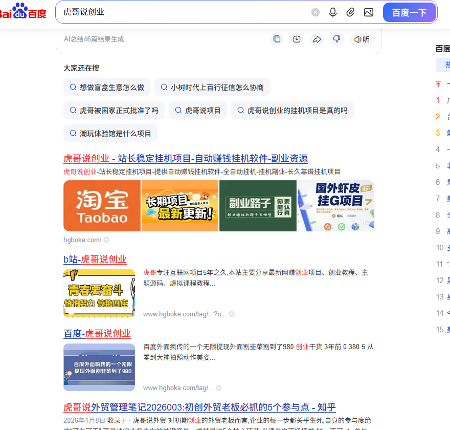This screenshot has width=450, height=430.
Task: Search suggestion 想做盲盒生意怎么做
Action: [107, 88]
